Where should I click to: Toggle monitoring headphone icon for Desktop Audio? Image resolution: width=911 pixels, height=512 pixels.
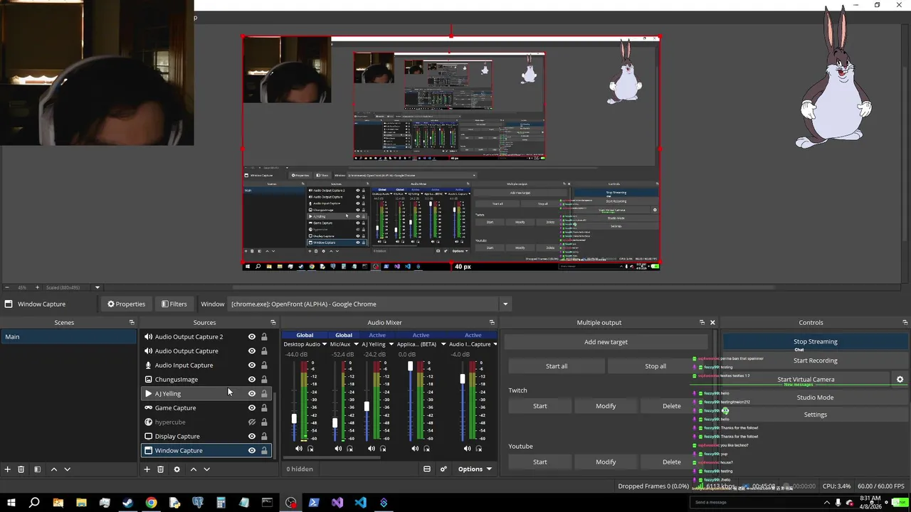[x=310, y=449]
